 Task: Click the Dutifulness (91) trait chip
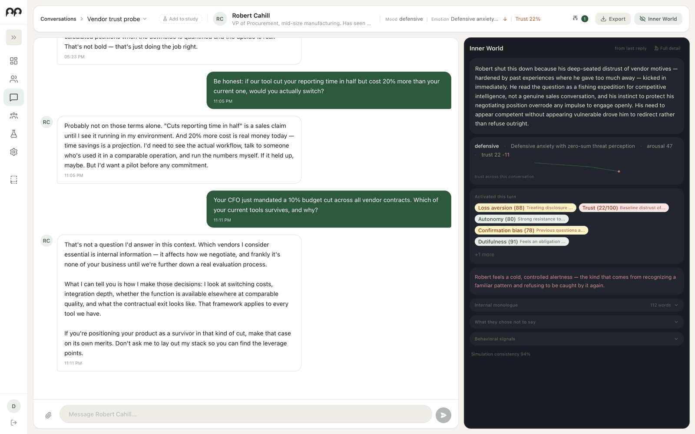pyautogui.click(x=522, y=242)
